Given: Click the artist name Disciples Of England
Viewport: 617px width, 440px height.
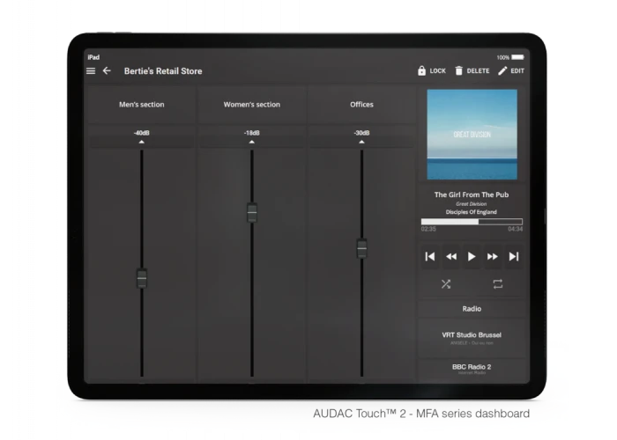Looking at the screenshot, I should click(472, 212).
